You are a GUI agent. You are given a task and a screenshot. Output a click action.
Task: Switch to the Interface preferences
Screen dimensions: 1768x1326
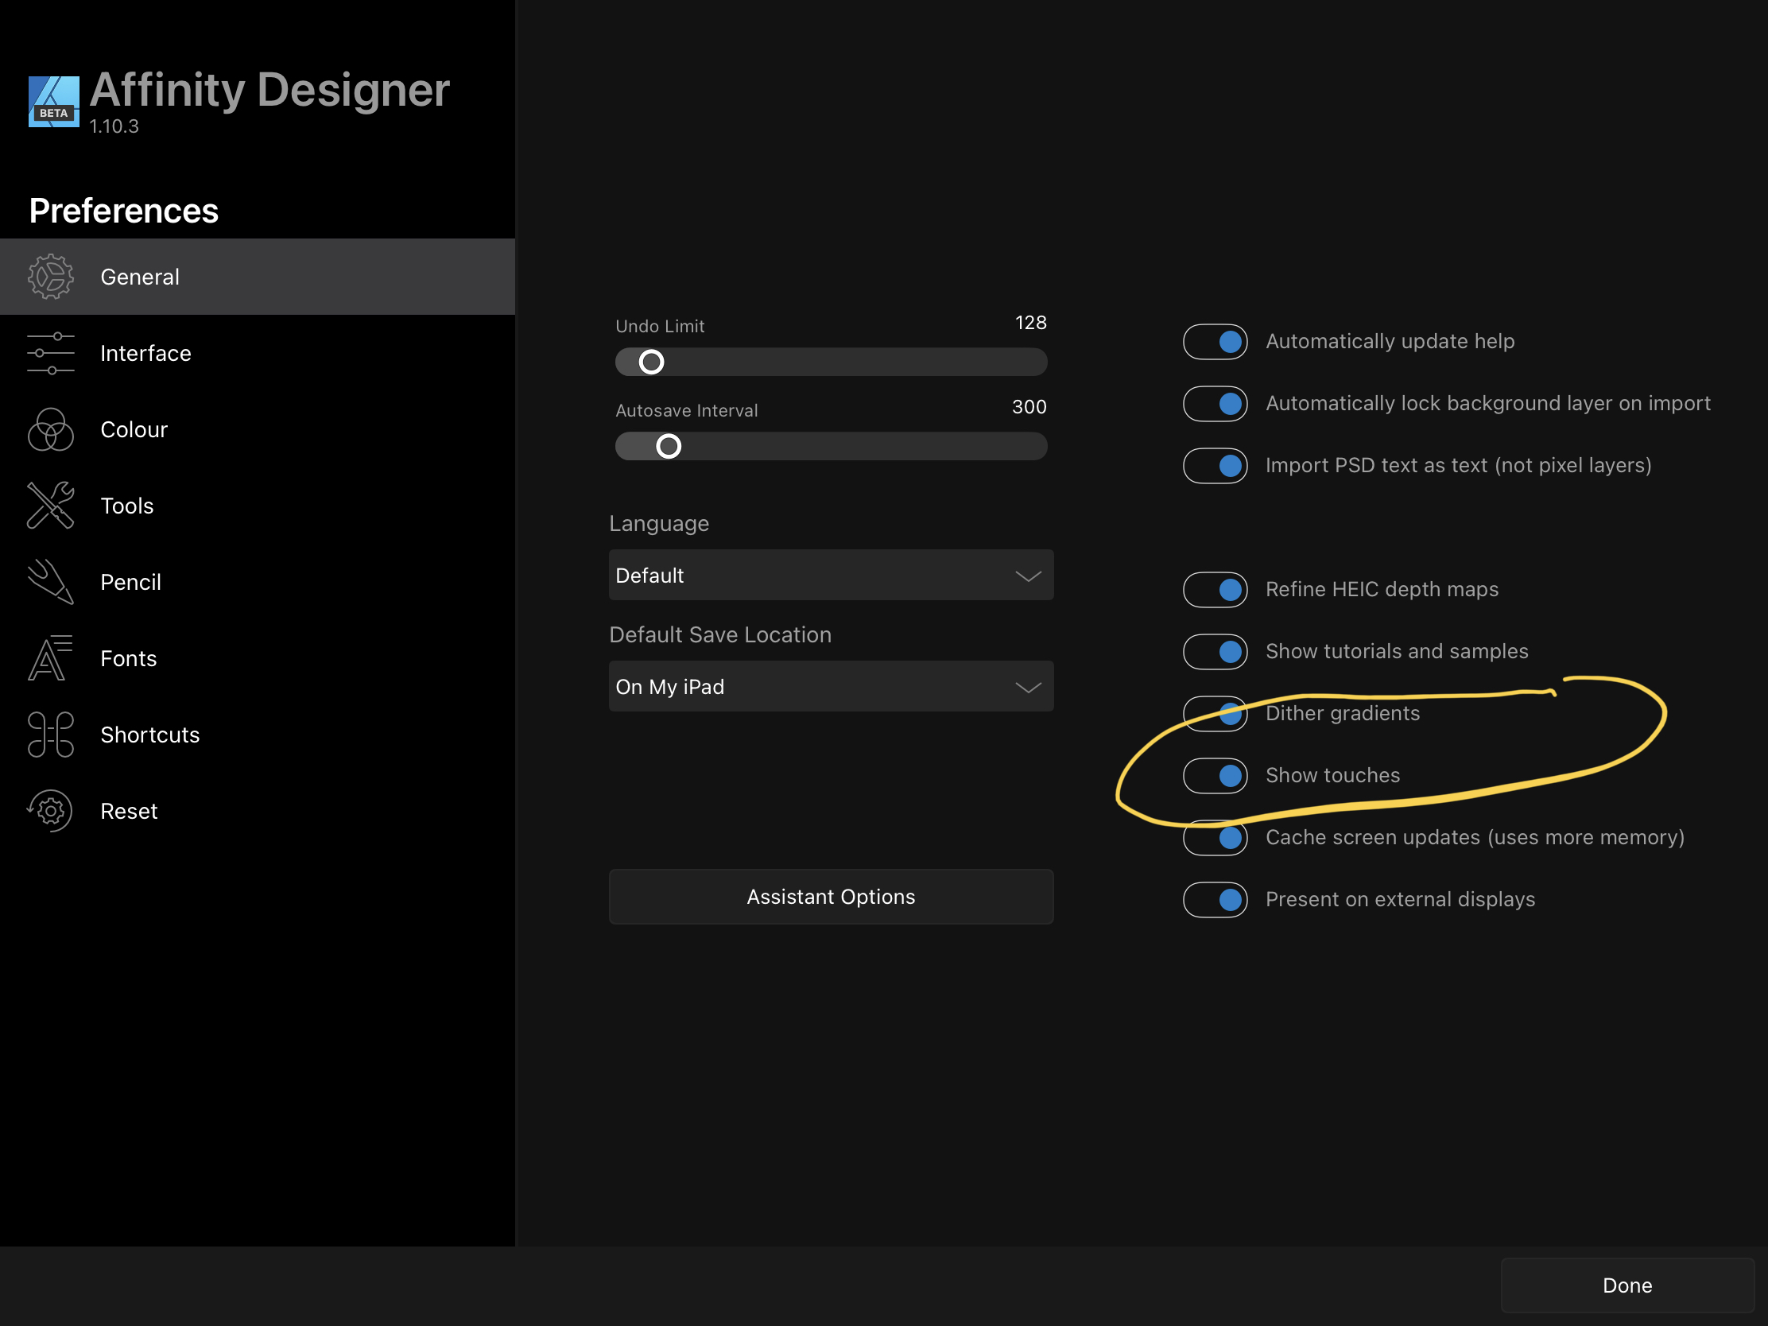pyautogui.click(x=258, y=353)
